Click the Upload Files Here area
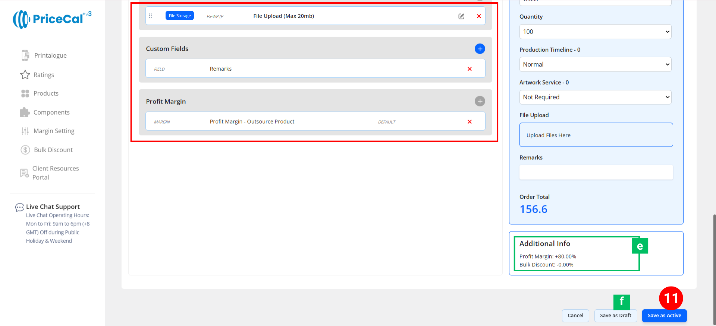Screen dimensions: 716x326 [596, 135]
